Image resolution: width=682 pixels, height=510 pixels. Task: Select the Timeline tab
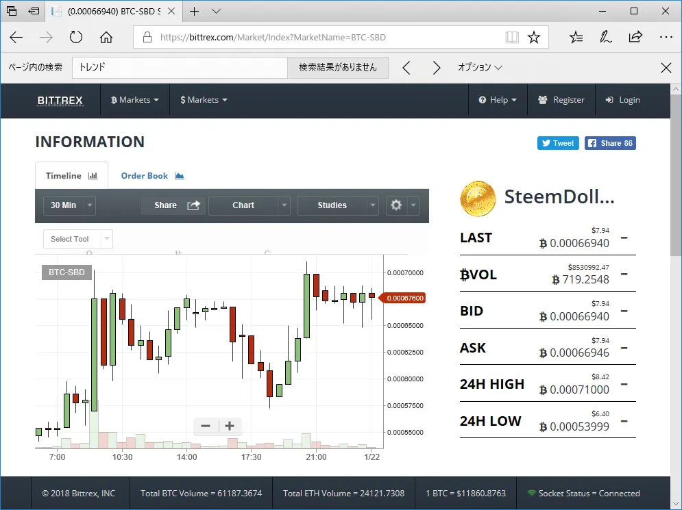tap(71, 175)
